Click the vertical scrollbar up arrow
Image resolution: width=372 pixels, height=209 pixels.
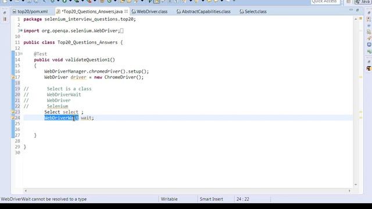point(356,19)
